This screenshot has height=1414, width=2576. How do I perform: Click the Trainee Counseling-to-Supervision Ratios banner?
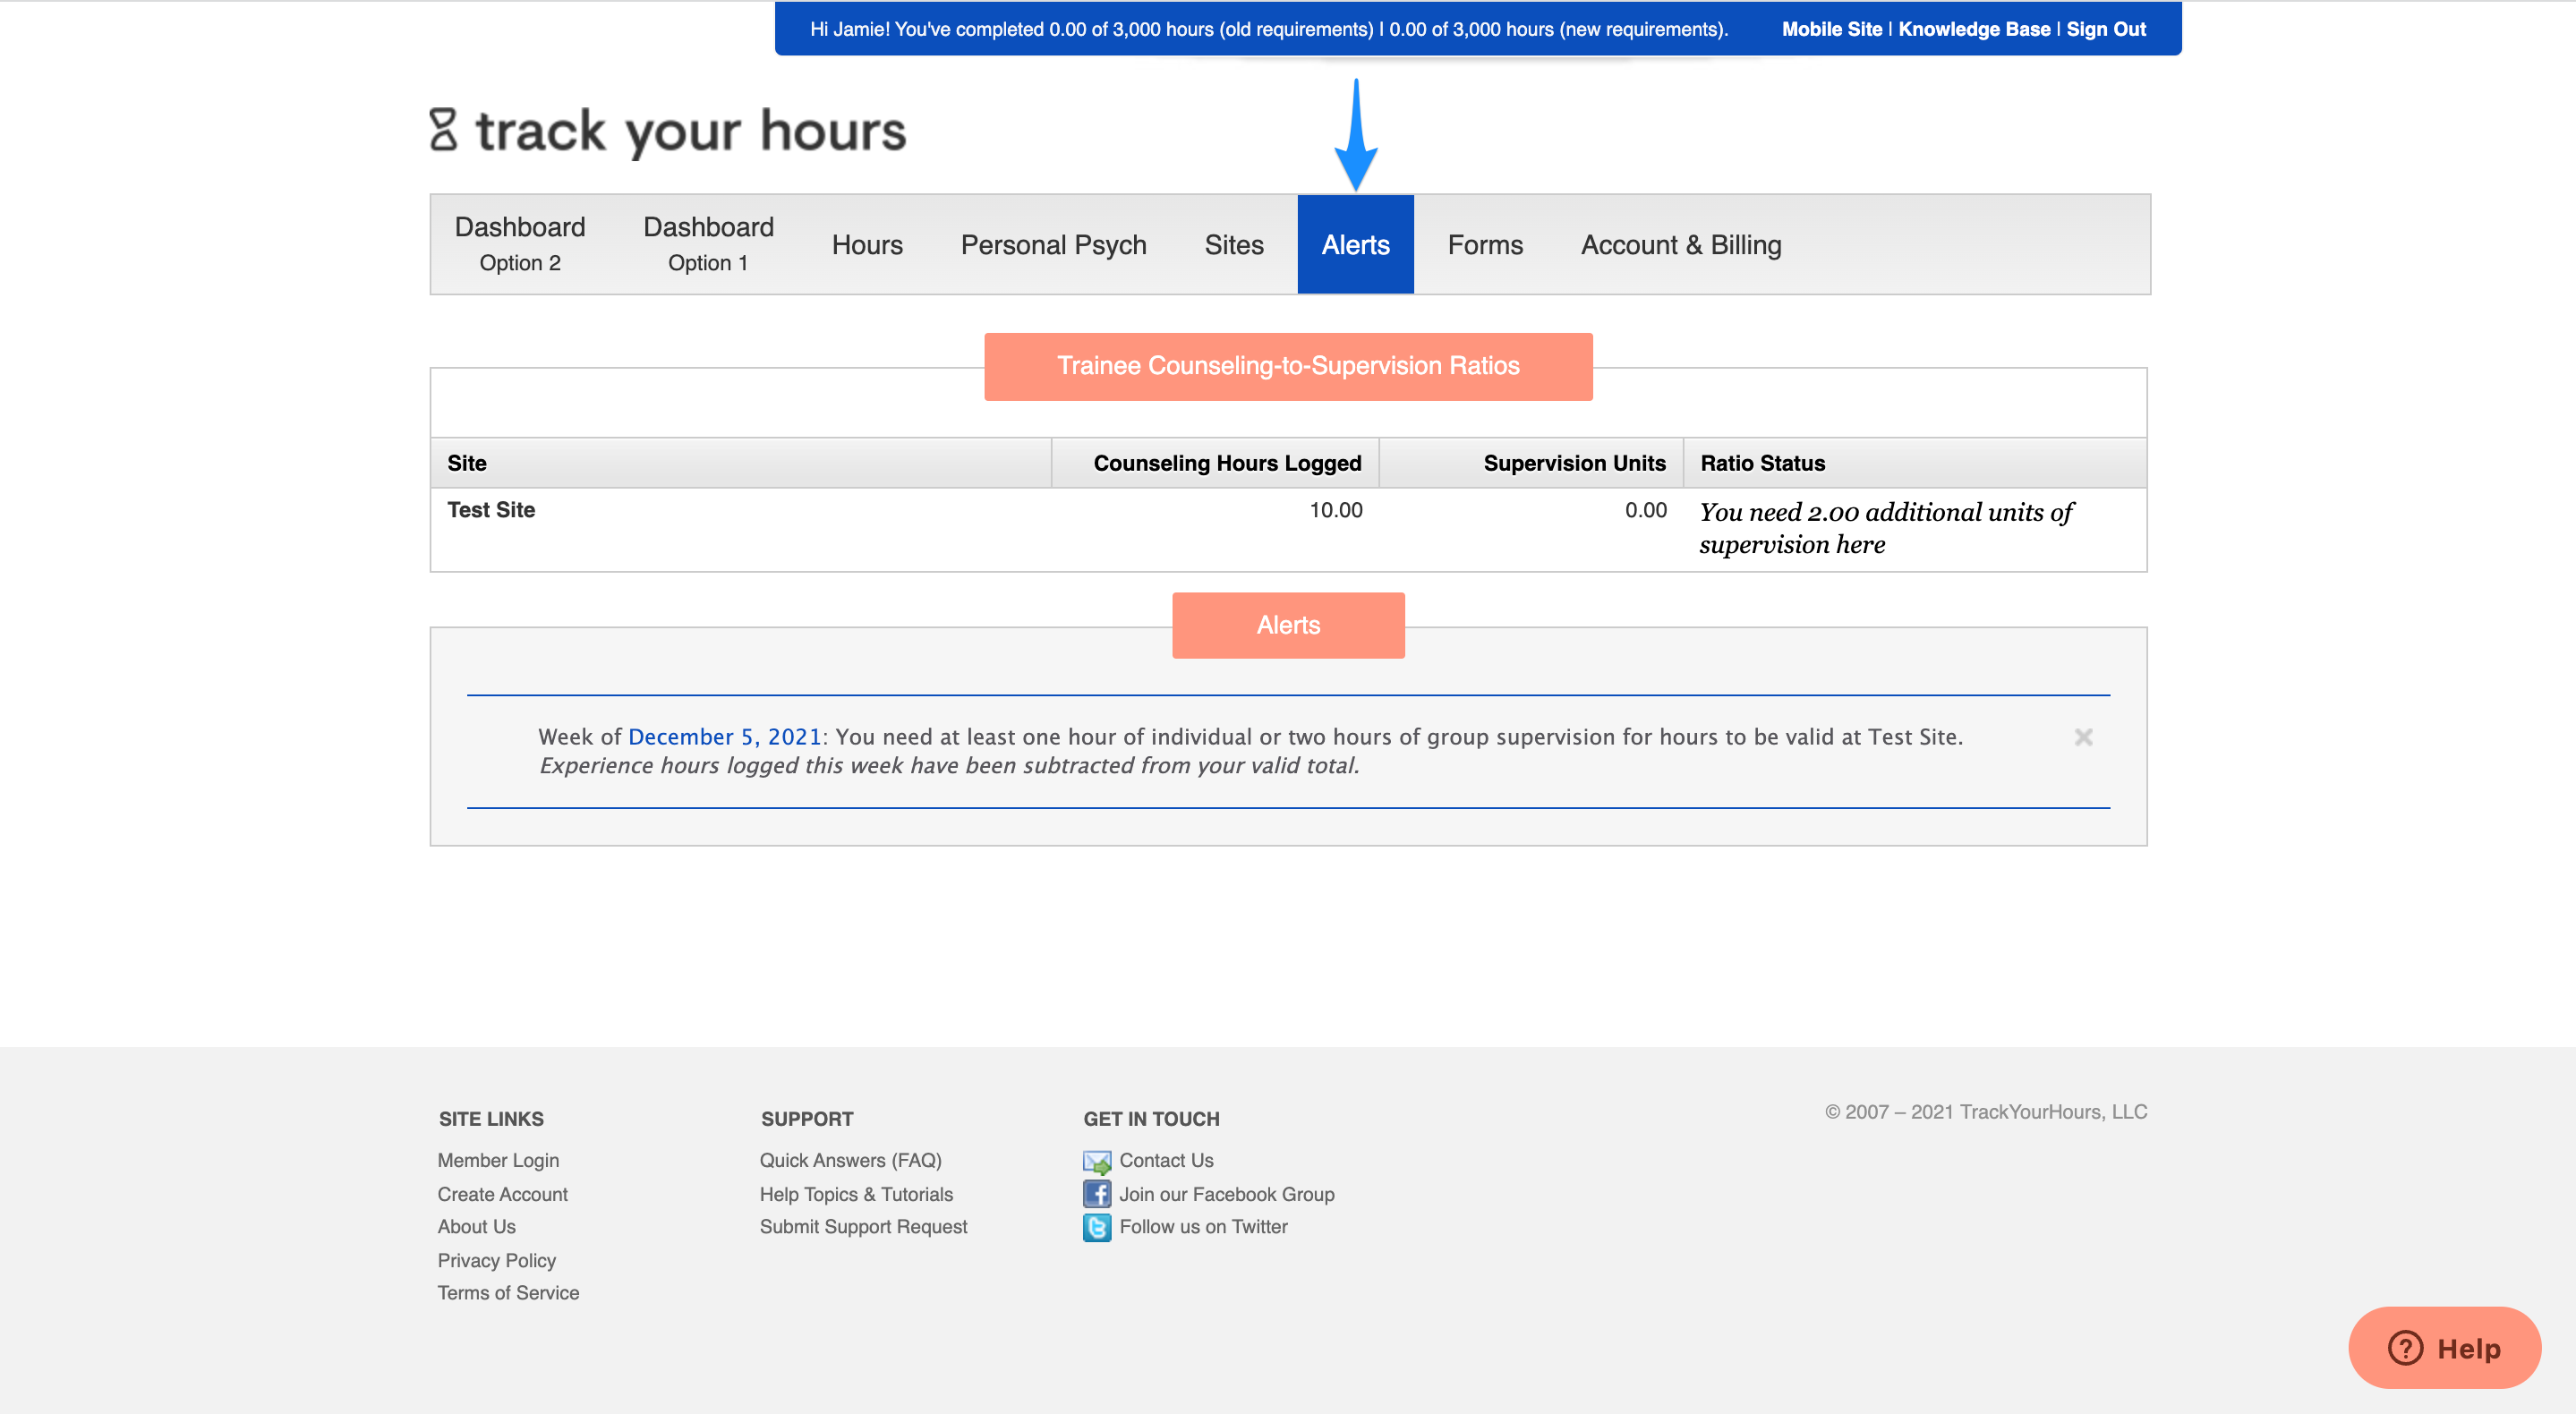pos(1288,366)
